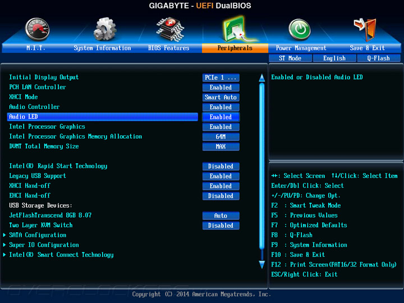
Task: Click the F8 Q-Flash help line
Action: (x=292, y=235)
